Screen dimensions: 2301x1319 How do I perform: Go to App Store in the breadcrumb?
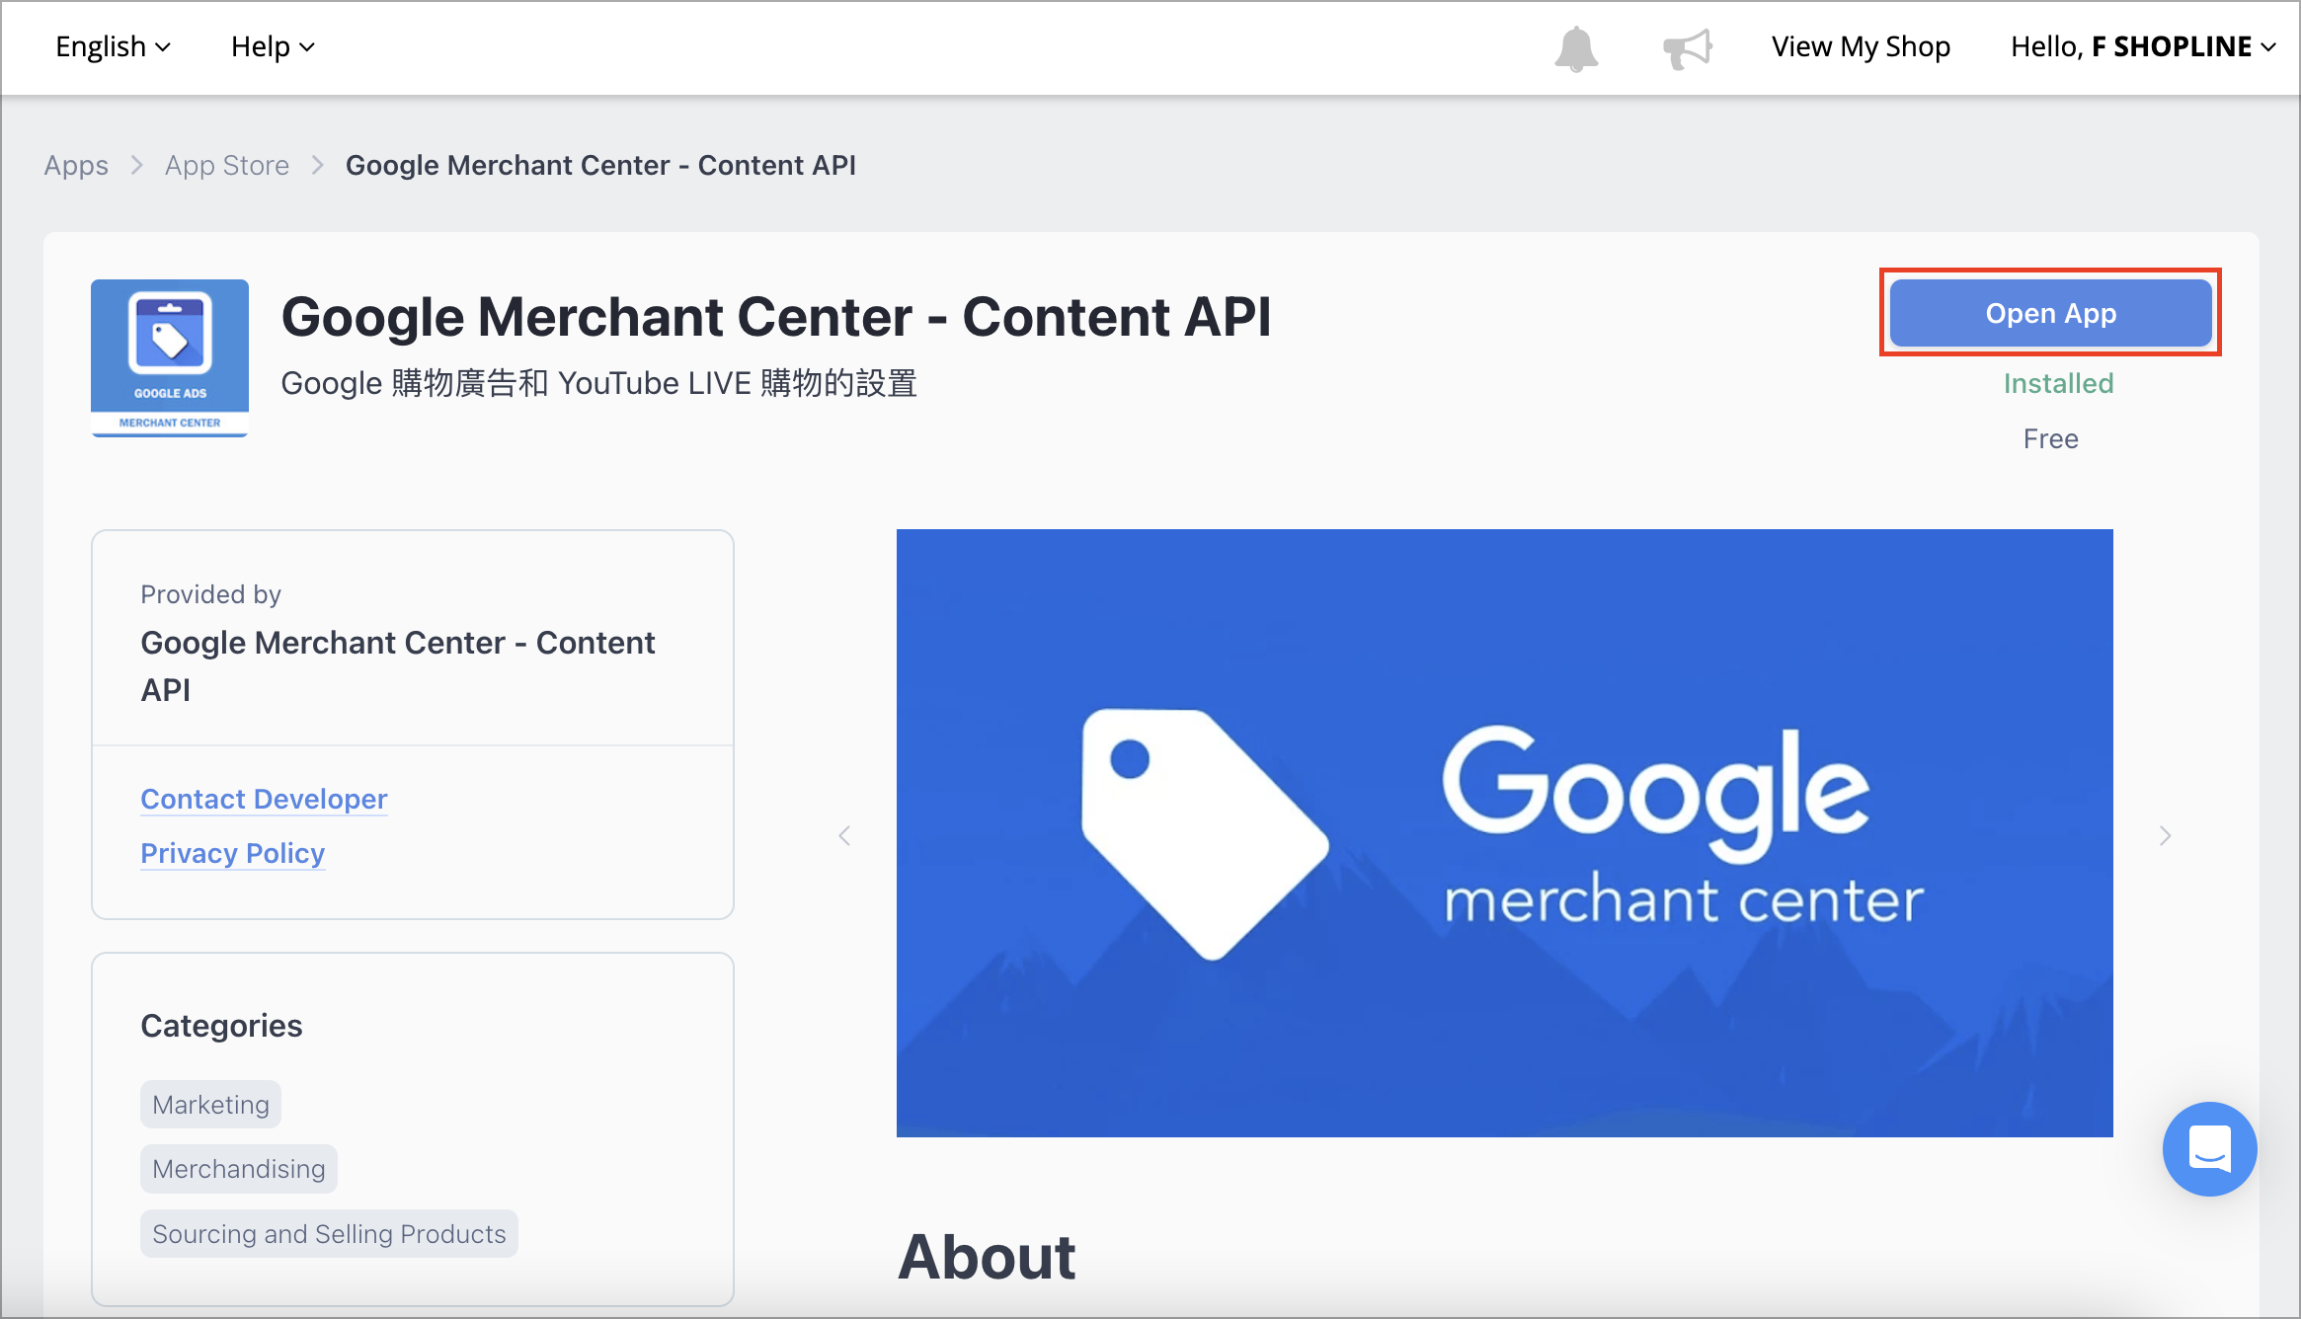point(227,165)
